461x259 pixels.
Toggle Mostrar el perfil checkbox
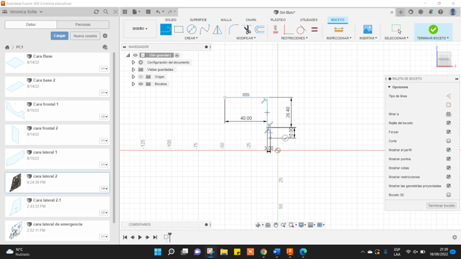click(449, 150)
